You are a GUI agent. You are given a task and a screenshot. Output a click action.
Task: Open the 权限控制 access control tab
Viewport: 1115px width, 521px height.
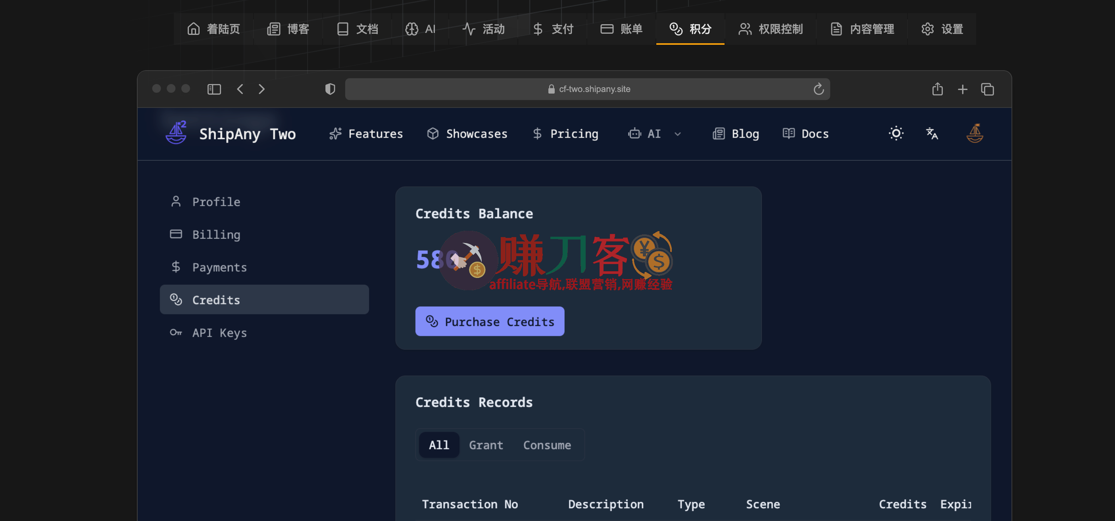pyautogui.click(x=771, y=29)
